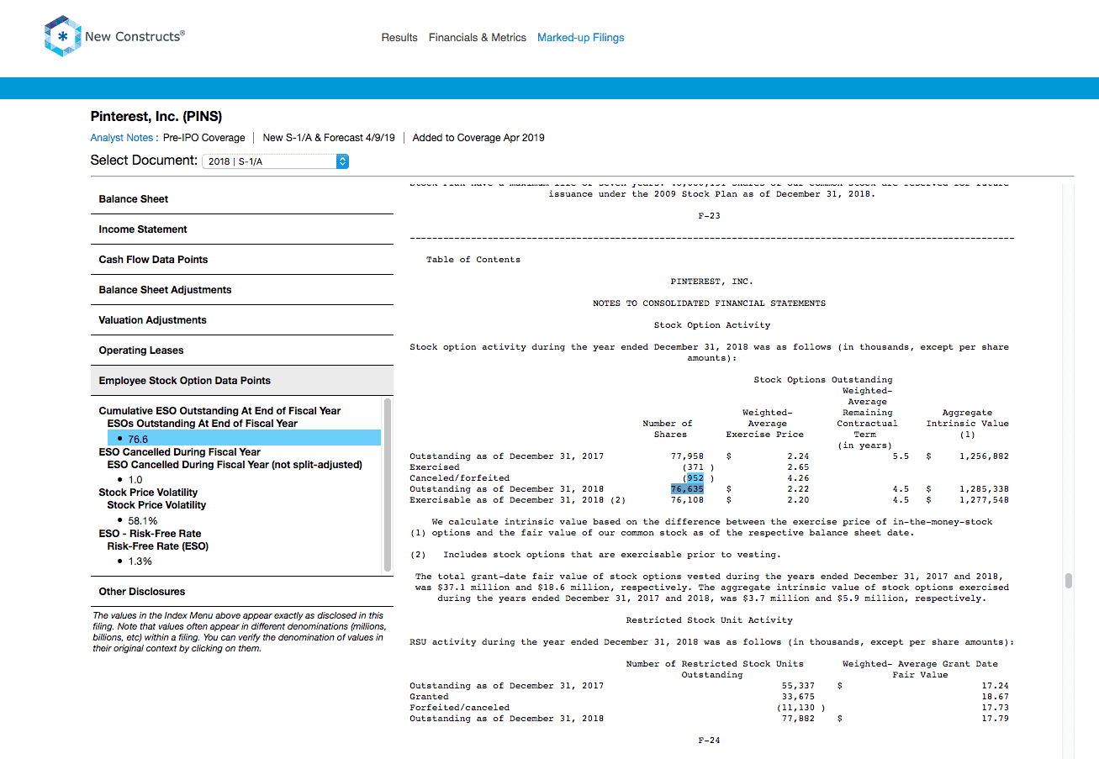Image resolution: width=1099 pixels, height=759 pixels.
Task: Click ESO Cancelled During Fiscal Year heading
Action: [179, 452]
